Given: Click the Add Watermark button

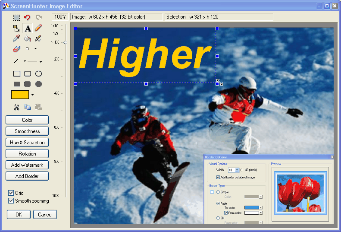Looking at the screenshot, I should (x=27, y=165).
